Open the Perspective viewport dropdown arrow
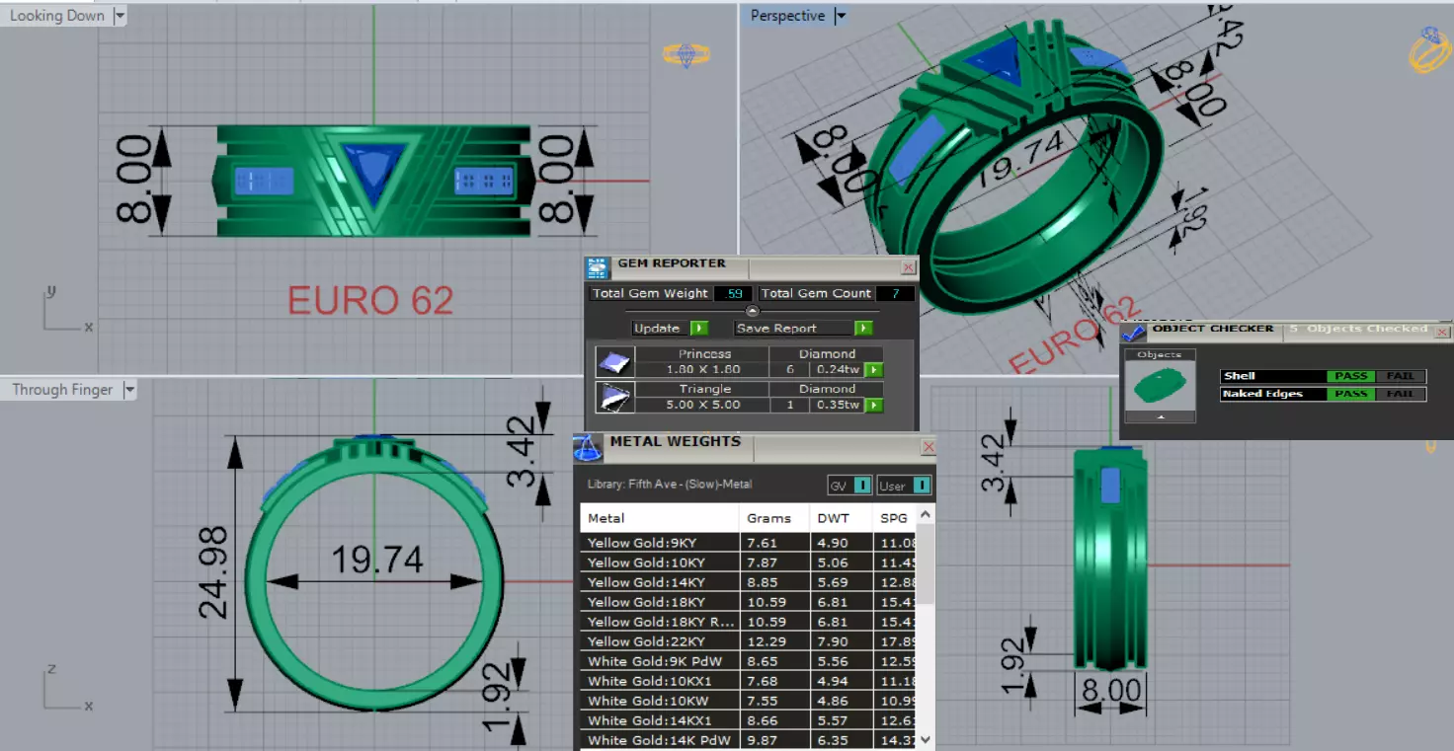This screenshot has height=751, width=1454. pyautogui.click(x=841, y=16)
